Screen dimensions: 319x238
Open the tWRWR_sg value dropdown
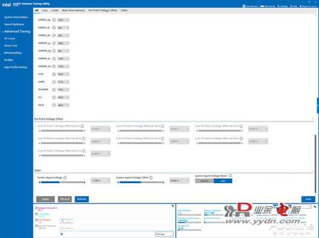(63, 43)
